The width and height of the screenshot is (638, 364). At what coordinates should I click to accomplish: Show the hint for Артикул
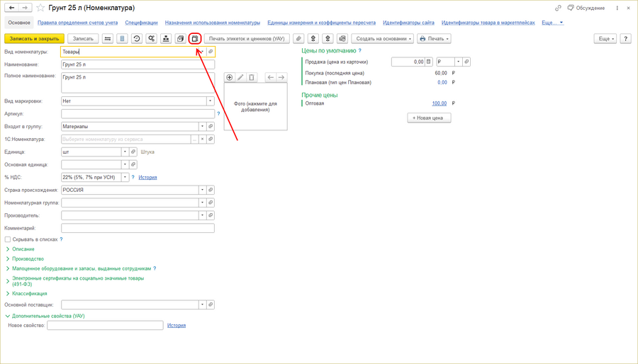point(218,114)
